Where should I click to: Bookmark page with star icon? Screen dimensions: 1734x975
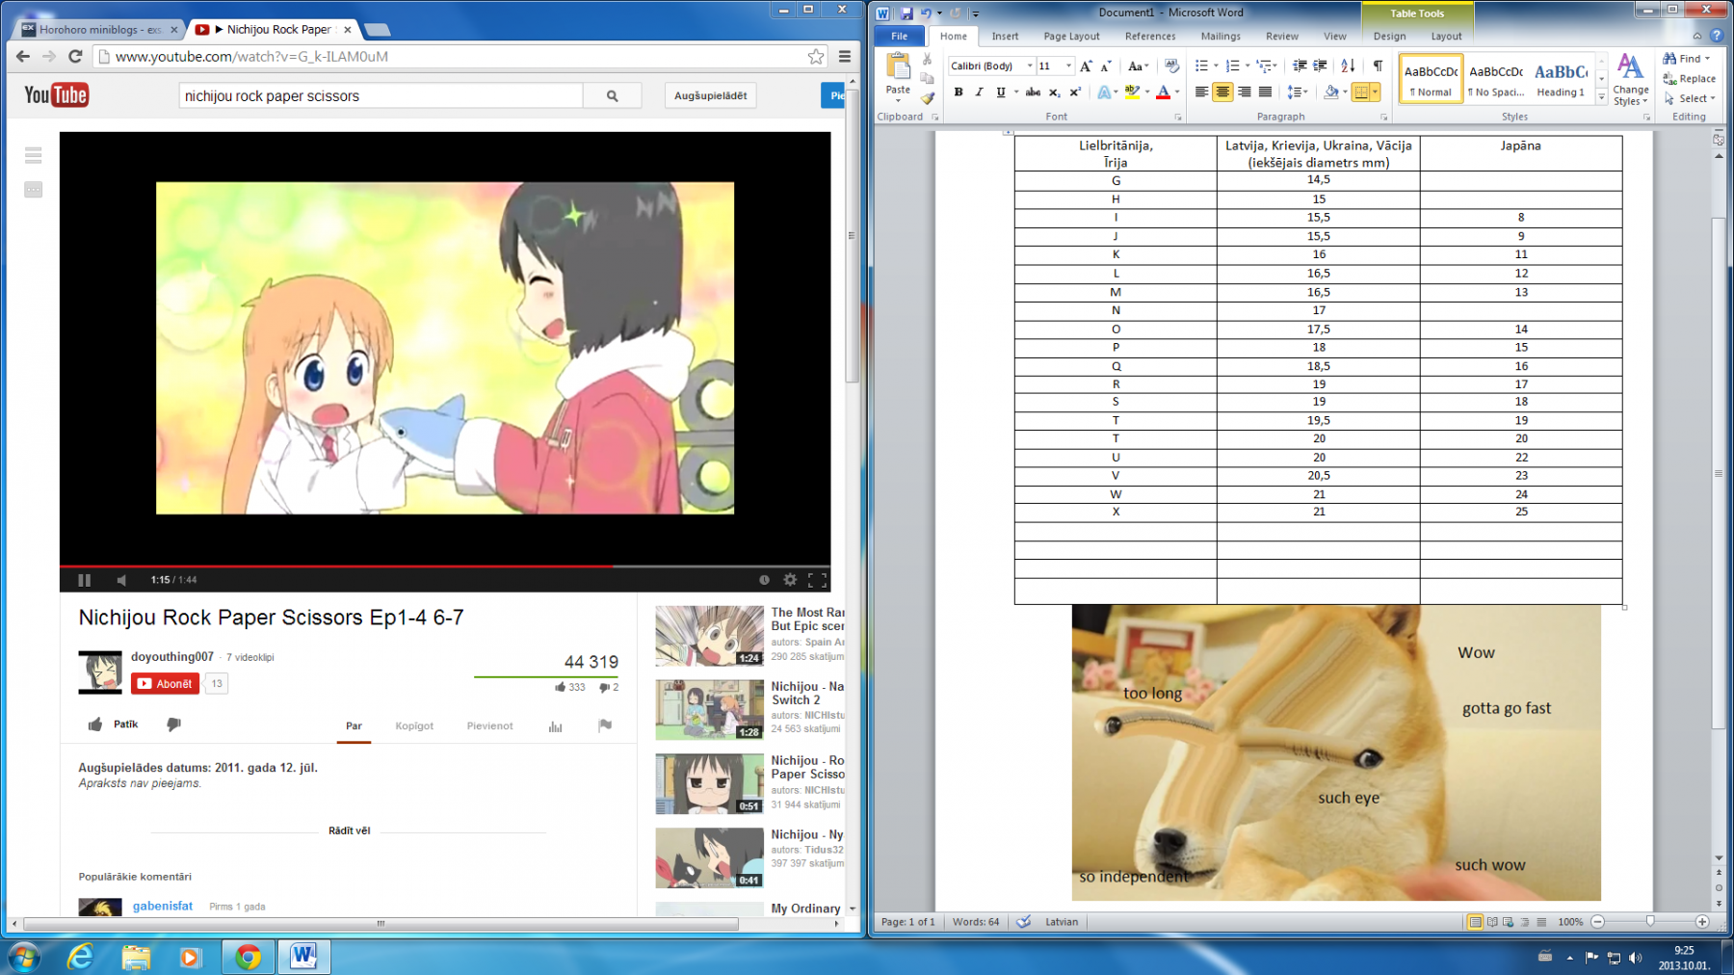pyautogui.click(x=816, y=57)
